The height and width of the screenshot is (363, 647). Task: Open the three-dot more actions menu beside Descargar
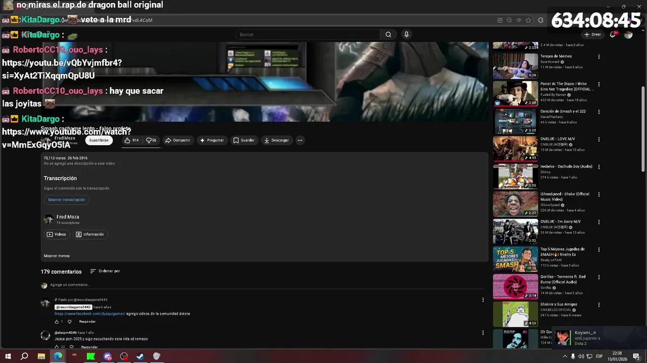click(x=300, y=140)
